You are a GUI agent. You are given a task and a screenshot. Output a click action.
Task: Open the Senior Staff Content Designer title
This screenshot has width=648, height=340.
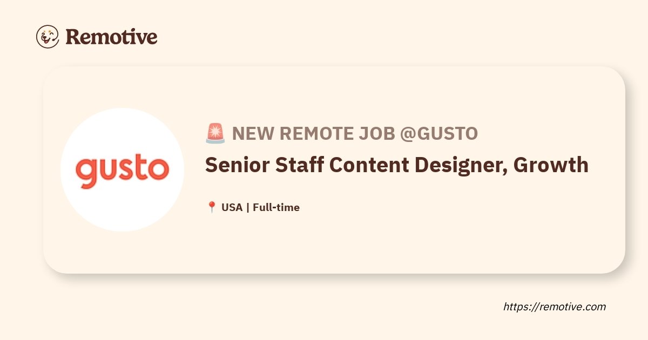[x=397, y=165]
